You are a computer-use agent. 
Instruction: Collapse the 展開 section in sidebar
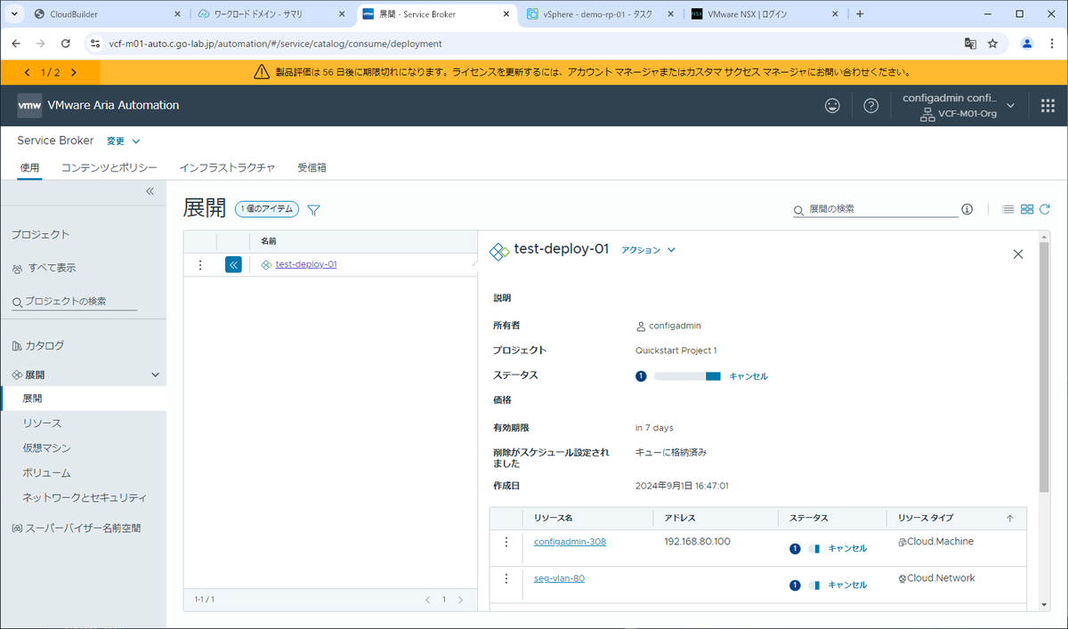[x=155, y=375]
